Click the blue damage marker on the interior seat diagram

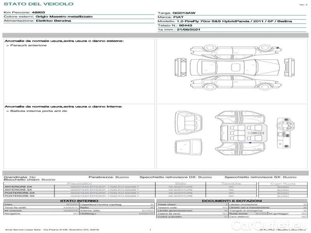(x=250, y=143)
